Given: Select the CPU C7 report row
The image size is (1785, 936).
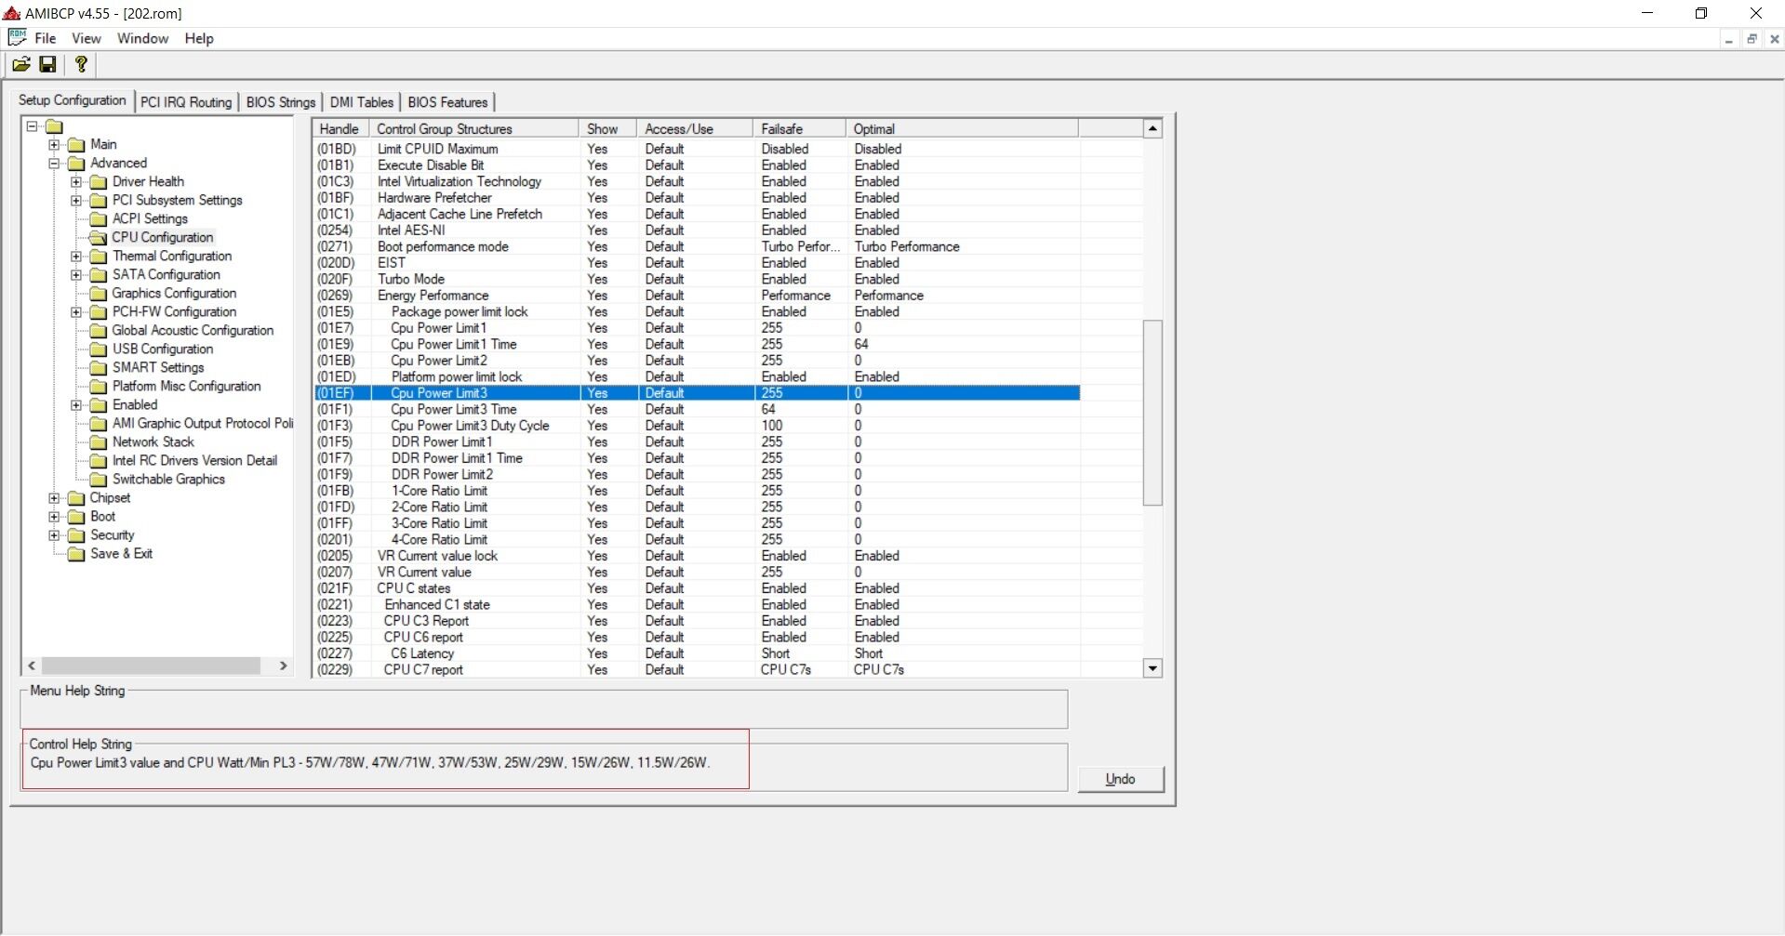Looking at the screenshot, I should 697,669.
